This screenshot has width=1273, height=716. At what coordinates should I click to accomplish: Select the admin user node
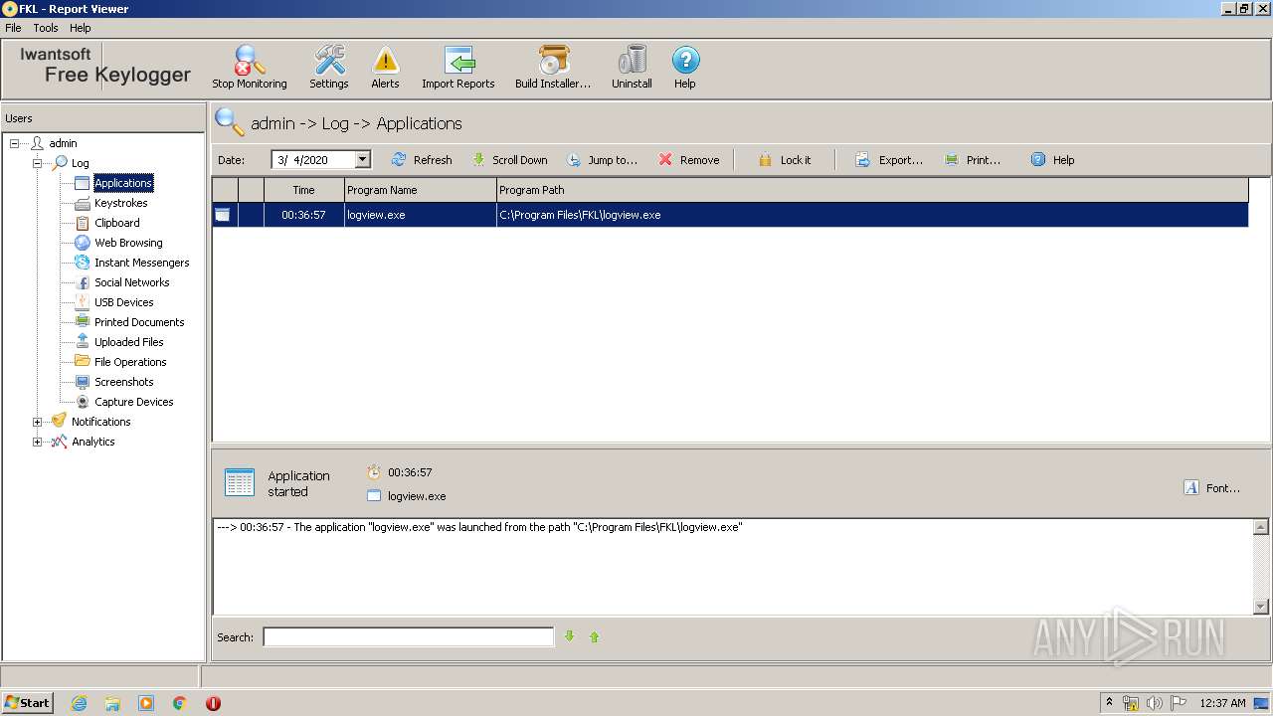(63, 143)
